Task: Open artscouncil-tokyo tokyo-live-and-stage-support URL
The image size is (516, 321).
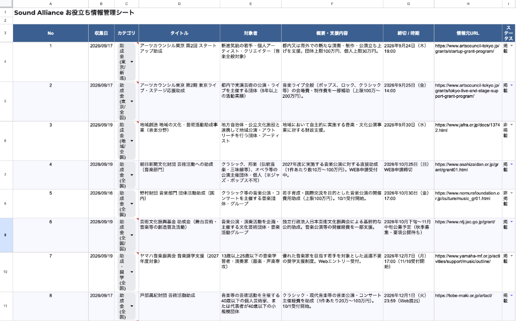Action: (467, 91)
